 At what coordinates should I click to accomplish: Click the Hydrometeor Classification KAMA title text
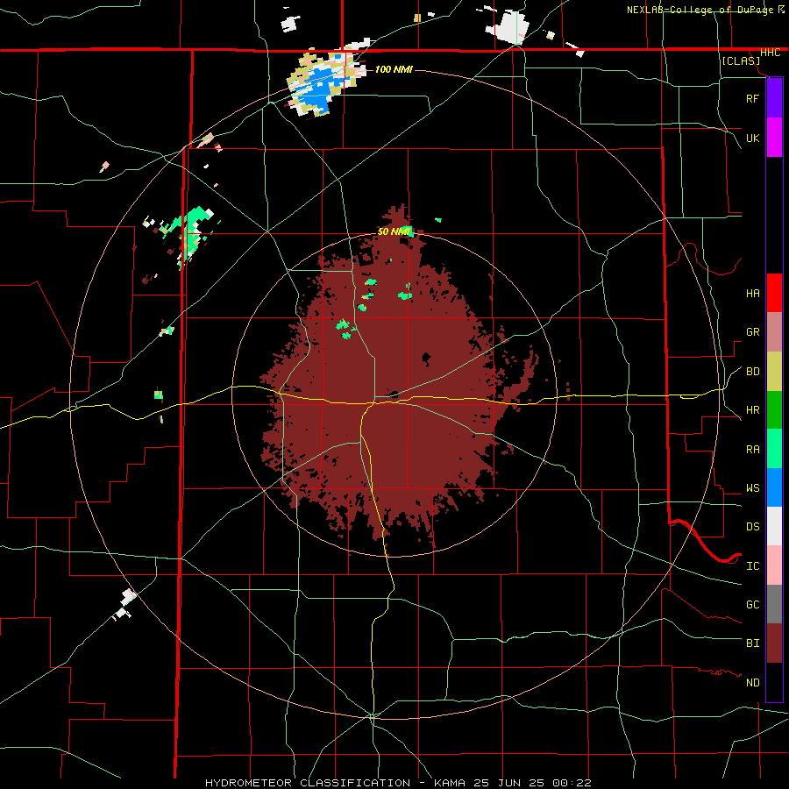pyautogui.click(x=398, y=783)
